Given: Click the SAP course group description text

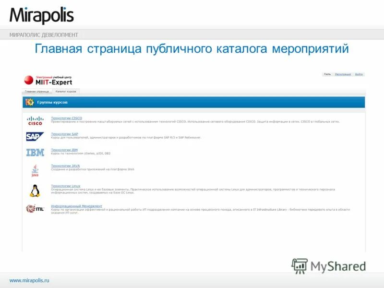Looking at the screenshot, I should (x=126, y=137).
